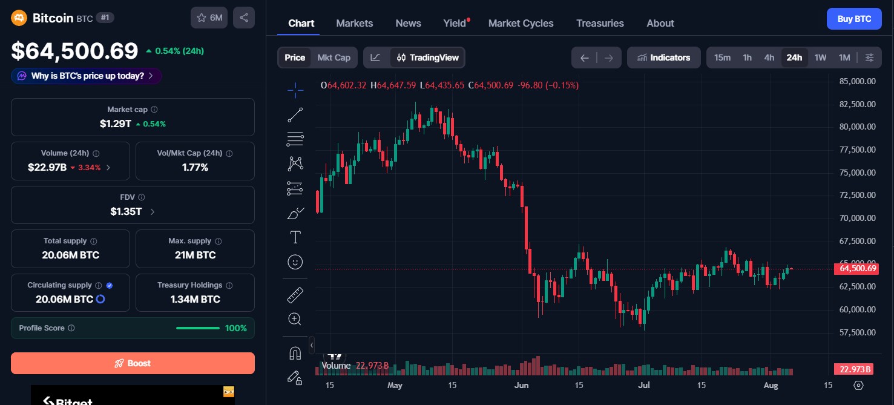Click the share icon button
This screenshot has height=405, width=894.
[244, 18]
